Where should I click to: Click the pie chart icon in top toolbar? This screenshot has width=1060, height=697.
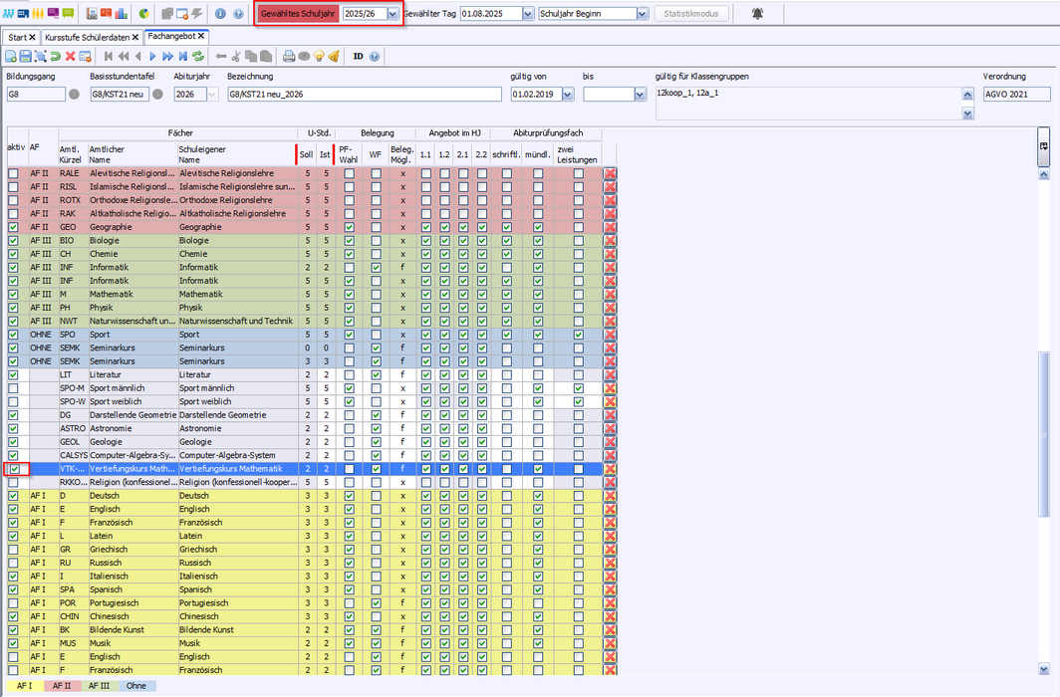click(143, 14)
